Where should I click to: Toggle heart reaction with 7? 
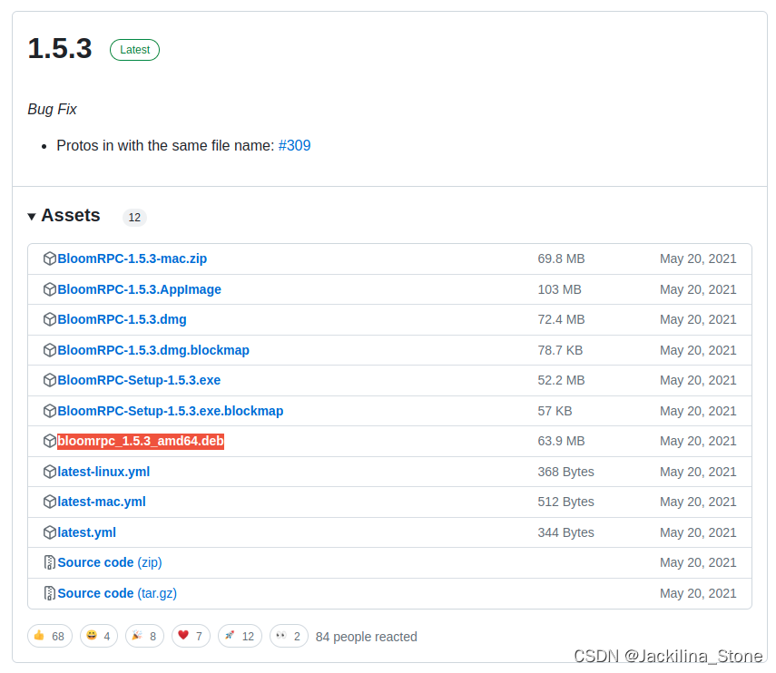(191, 636)
